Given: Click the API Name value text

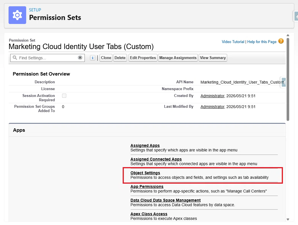Looking at the screenshot, I should pos(242,82).
